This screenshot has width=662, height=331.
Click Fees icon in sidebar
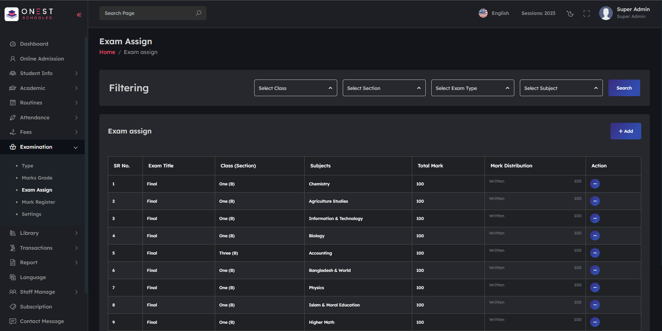click(13, 132)
